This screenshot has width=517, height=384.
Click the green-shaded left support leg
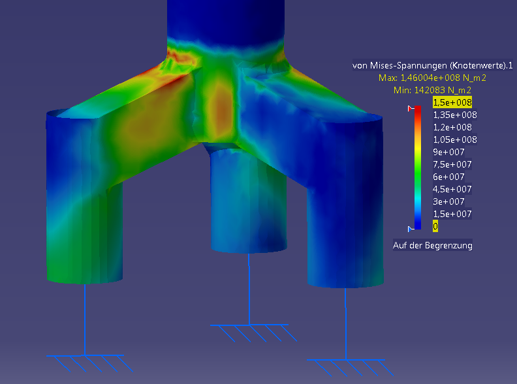(84, 231)
